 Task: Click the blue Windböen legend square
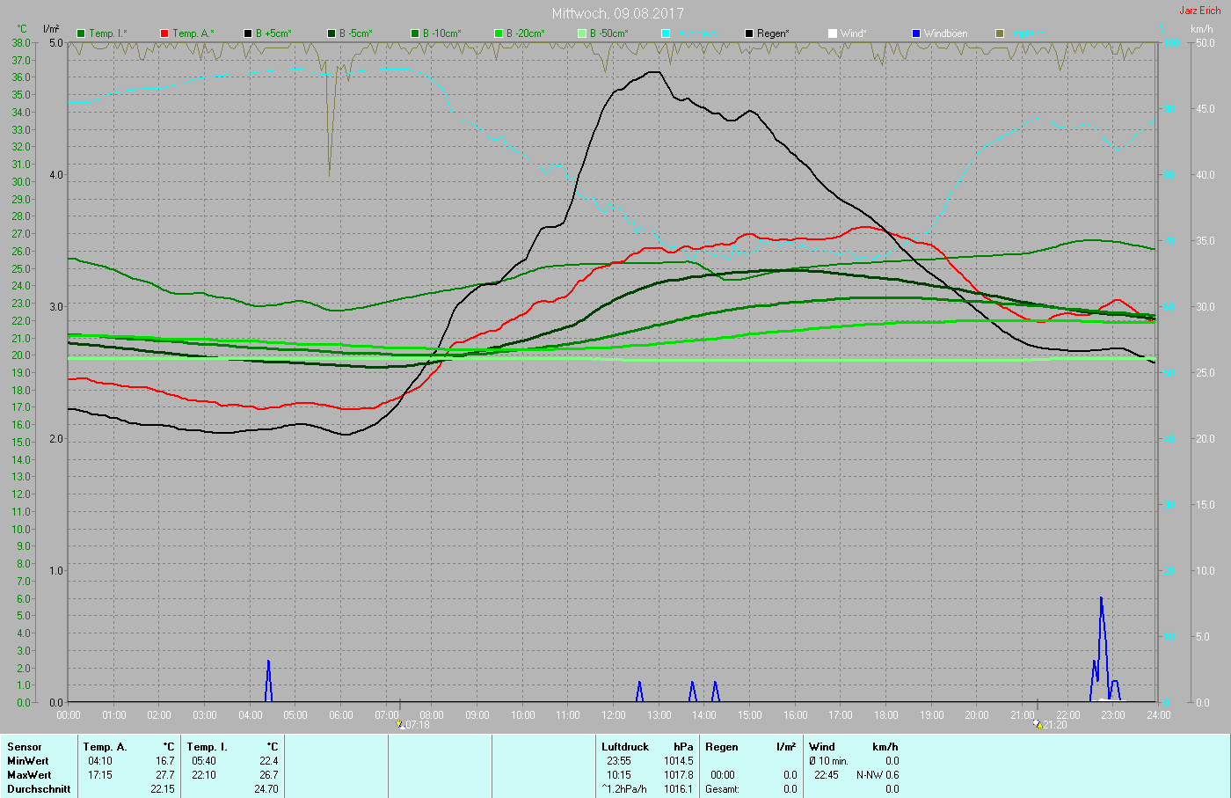point(916,33)
